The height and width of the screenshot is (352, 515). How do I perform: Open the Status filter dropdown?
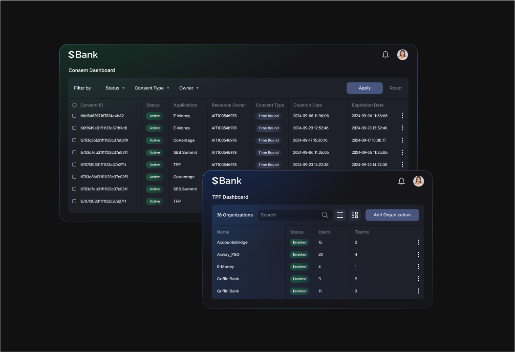(x=115, y=88)
